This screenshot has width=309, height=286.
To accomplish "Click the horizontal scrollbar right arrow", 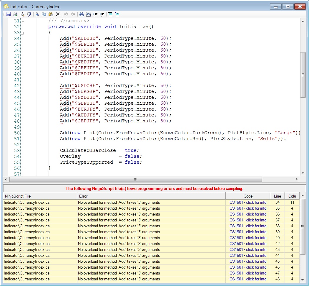I will [x=297, y=179].
